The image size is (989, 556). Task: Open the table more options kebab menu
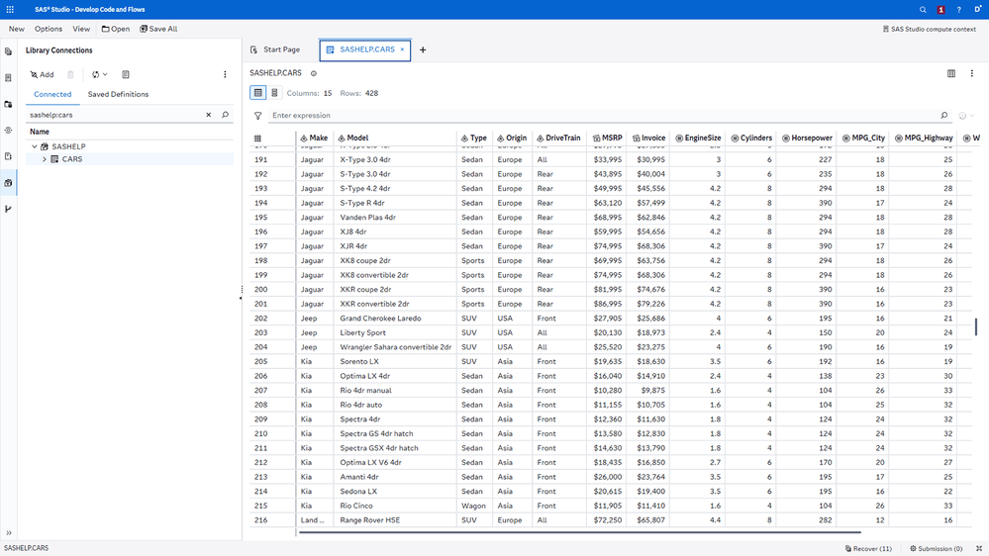coord(972,73)
